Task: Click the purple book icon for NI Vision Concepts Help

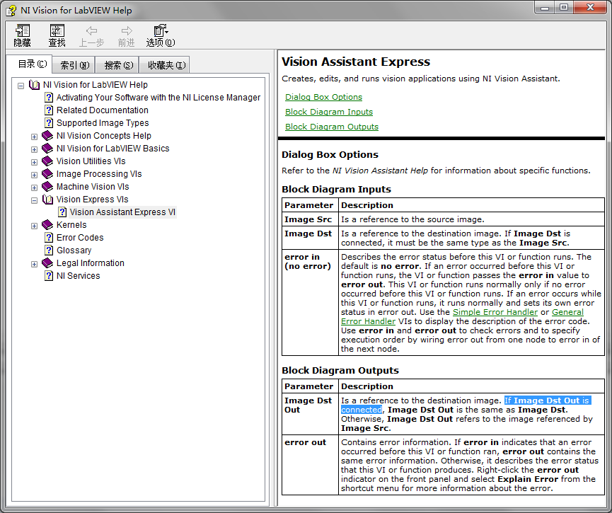Action: pyautogui.click(x=47, y=135)
